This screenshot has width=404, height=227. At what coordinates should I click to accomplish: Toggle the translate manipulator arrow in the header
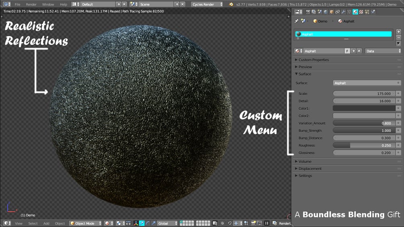(142, 223)
